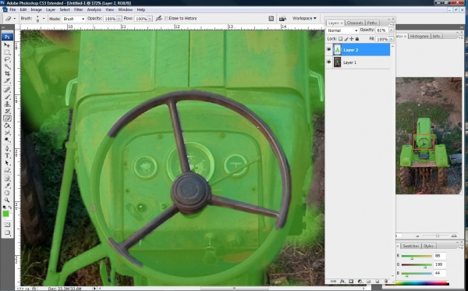This screenshot has width=468, height=291.
Task: Select the Lasso tool
Action: click(7, 59)
